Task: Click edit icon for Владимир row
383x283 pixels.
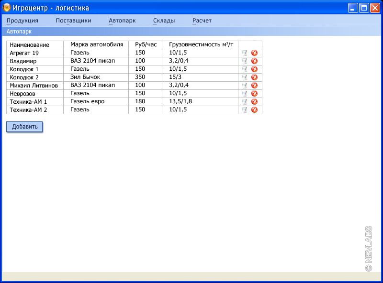Action: tap(245, 61)
